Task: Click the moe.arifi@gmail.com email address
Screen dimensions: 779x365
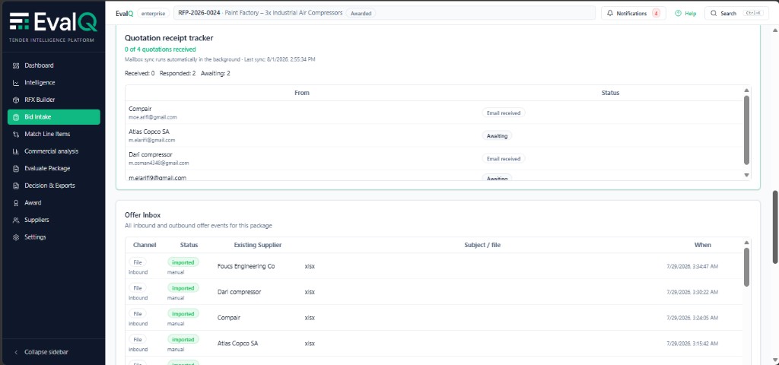Action: [152, 117]
